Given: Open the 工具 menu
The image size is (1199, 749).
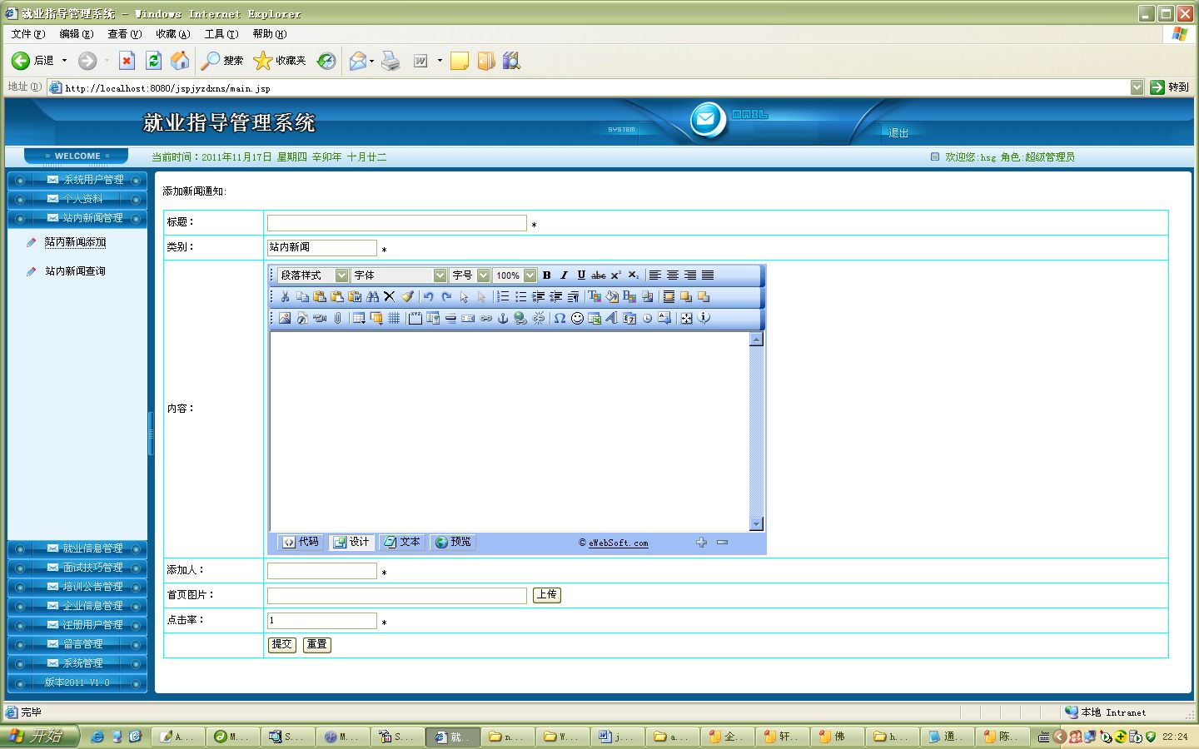Looking at the screenshot, I should pyautogui.click(x=221, y=34).
